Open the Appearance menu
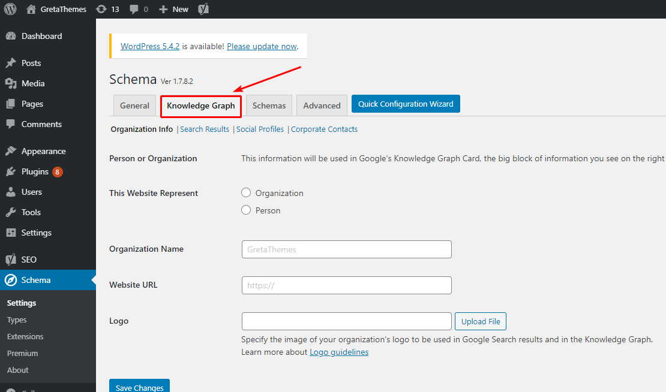Image resolution: width=666 pixels, height=392 pixels. point(43,151)
